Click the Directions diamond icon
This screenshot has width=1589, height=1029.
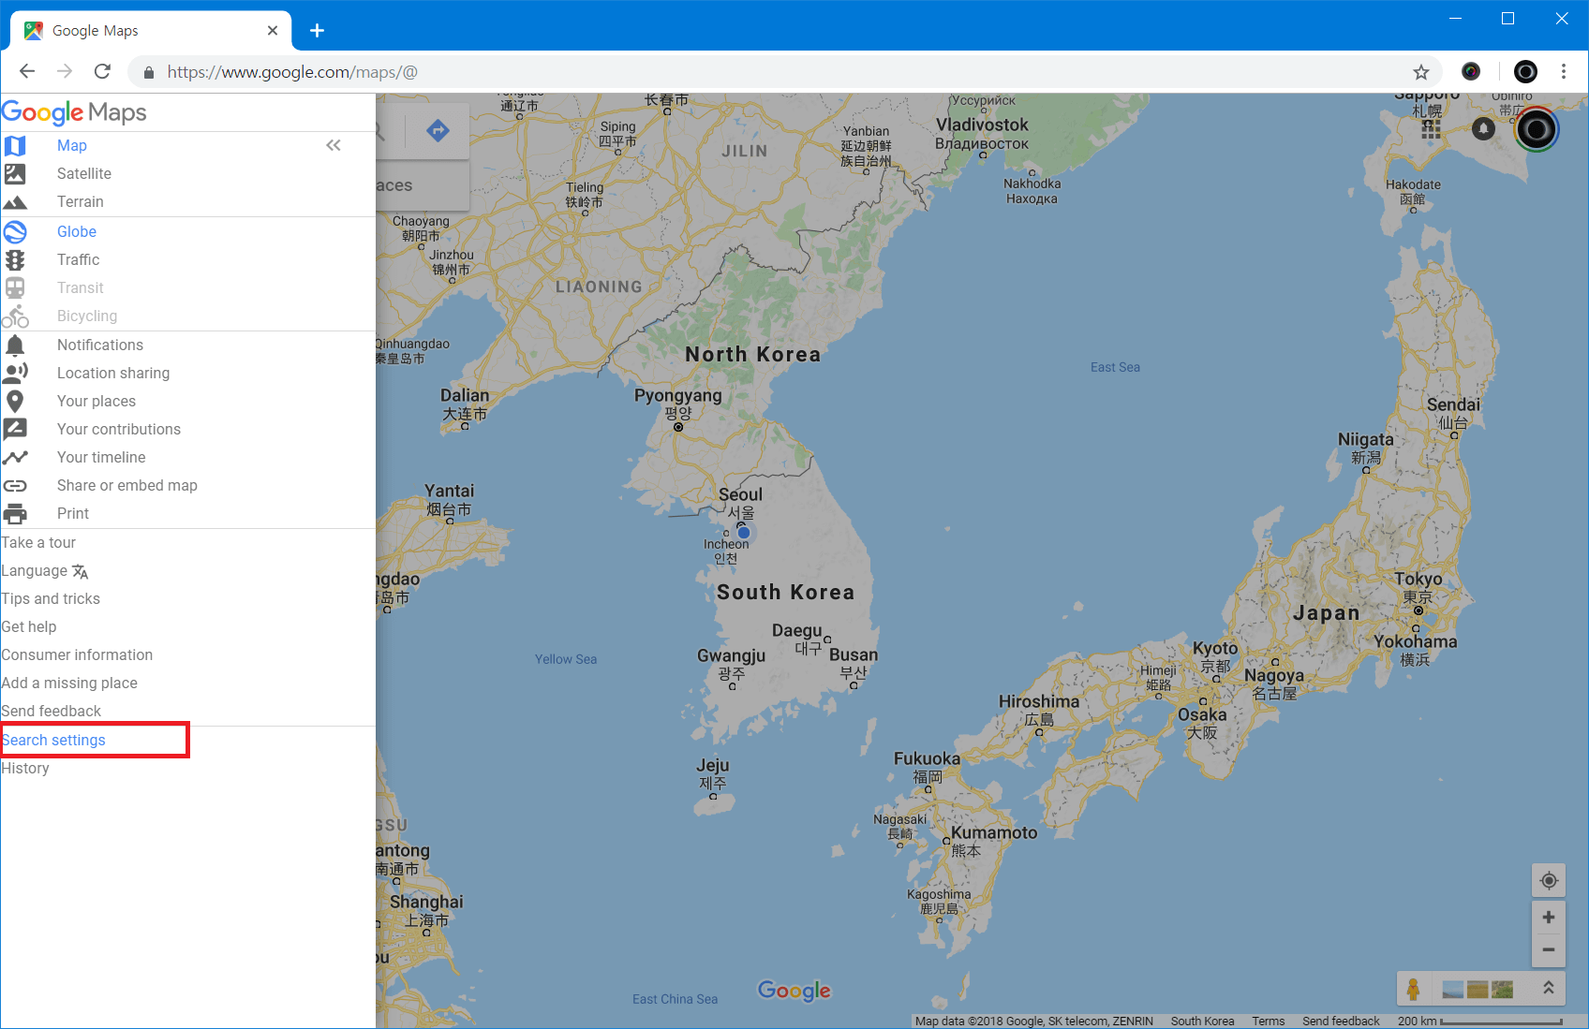tap(438, 131)
